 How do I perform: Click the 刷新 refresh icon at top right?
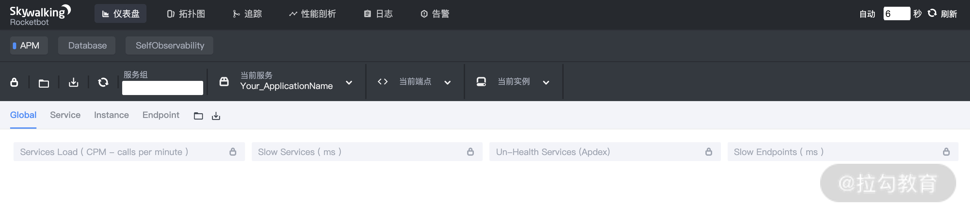pyautogui.click(x=932, y=13)
